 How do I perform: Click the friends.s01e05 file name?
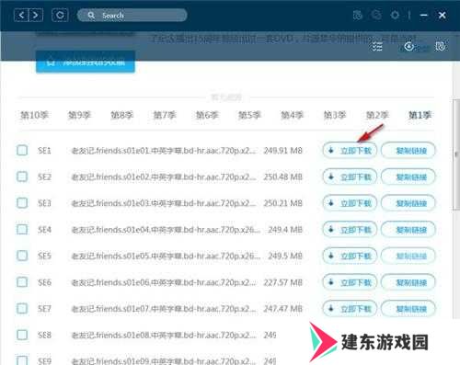point(166,256)
